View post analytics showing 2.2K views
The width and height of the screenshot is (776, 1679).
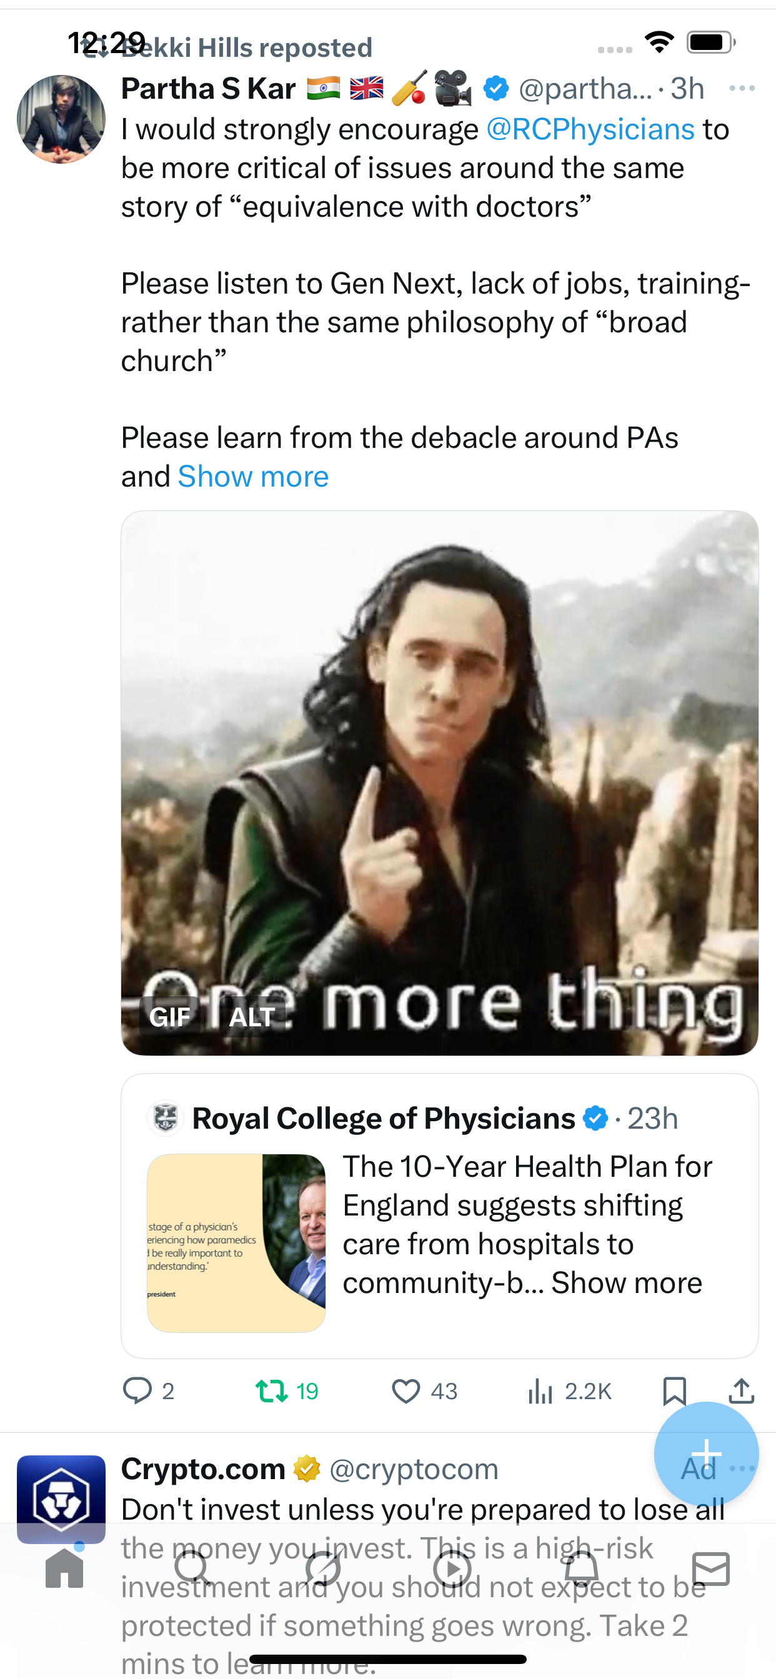click(540, 1391)
